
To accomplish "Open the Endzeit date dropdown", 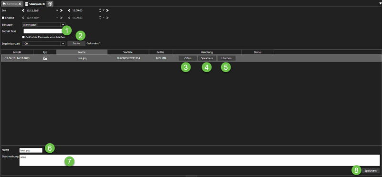I will [x=57, y=18].
